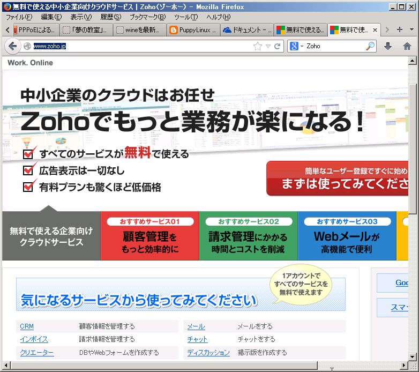
Task: Switch to the first 無料で使える tab
Action: (301, 29)
